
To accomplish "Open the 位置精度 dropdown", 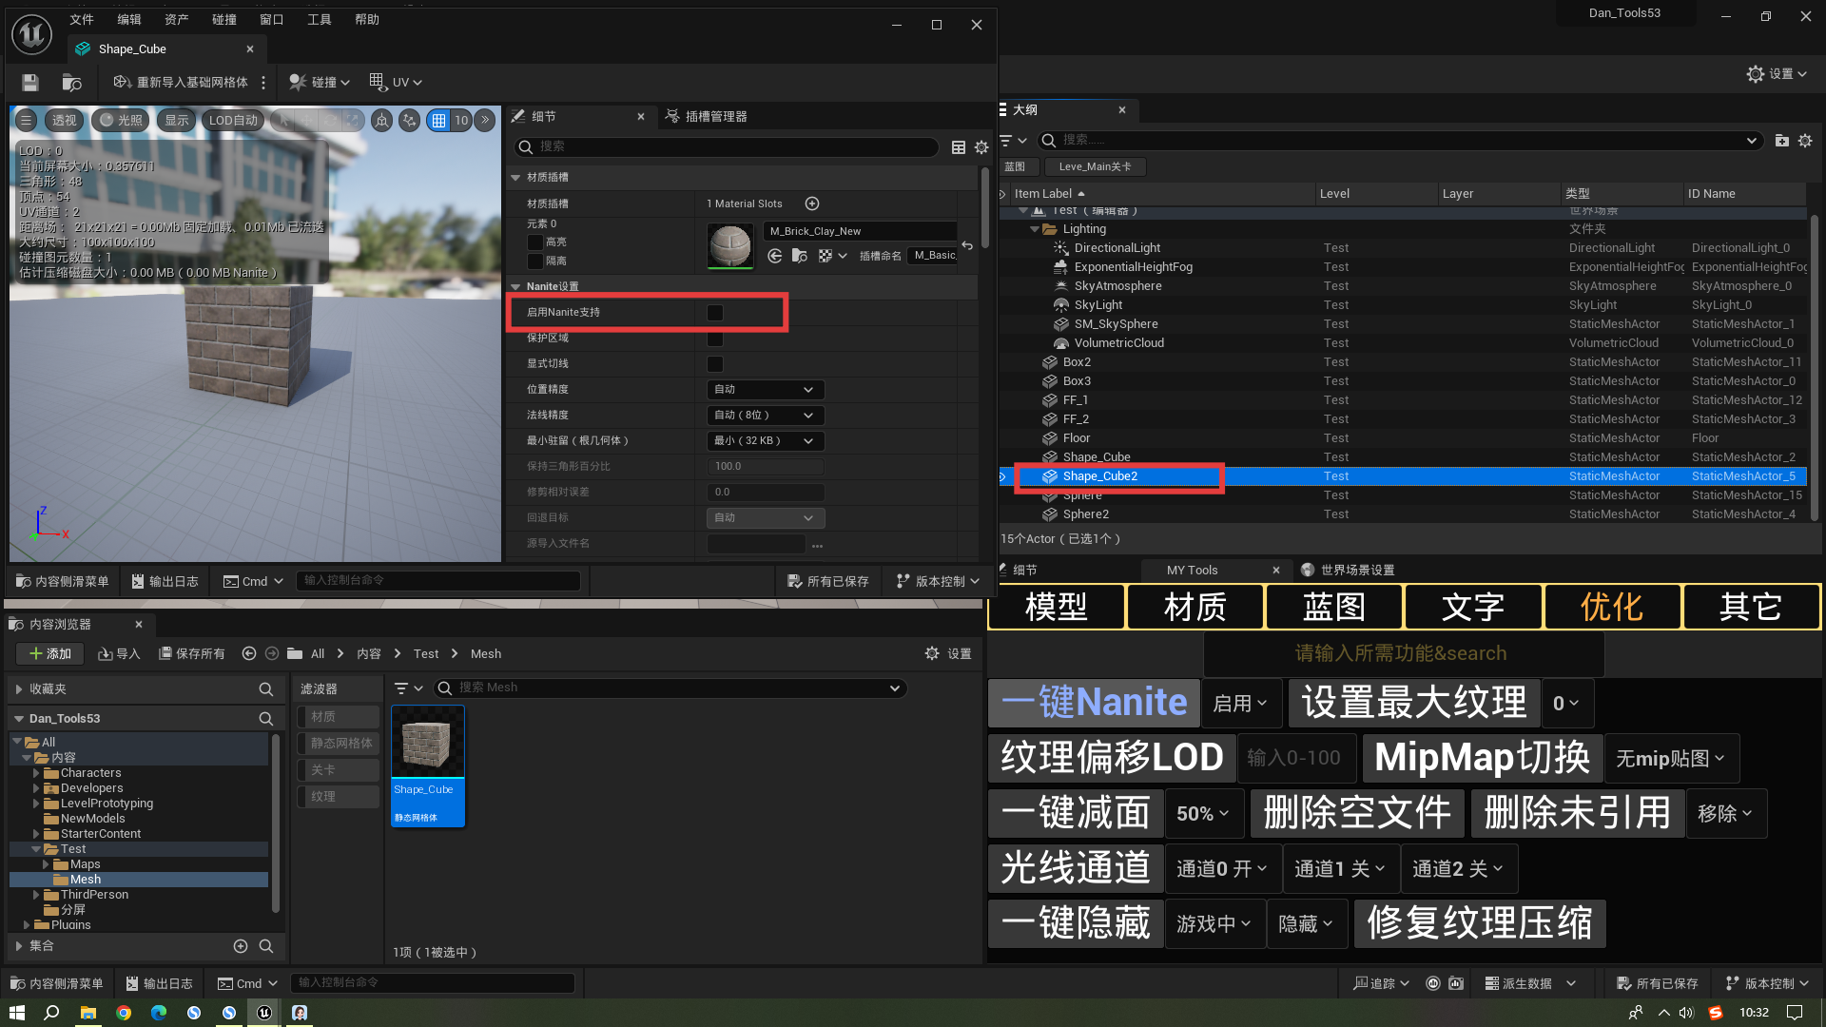I will pyautogui.click(x=765, y=390).
